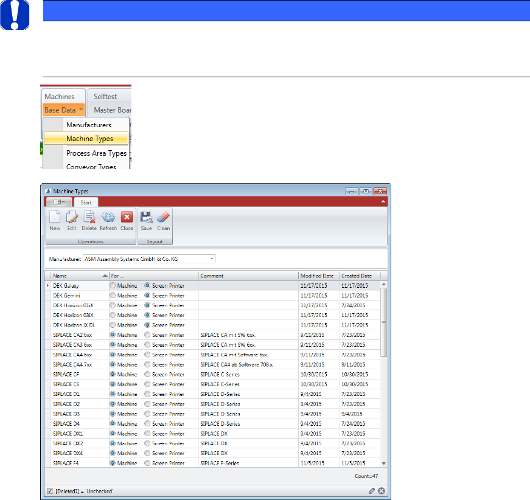Set DEK Gemini to Screen Printer
Screen dimensions: 530x500
point(147,295)
